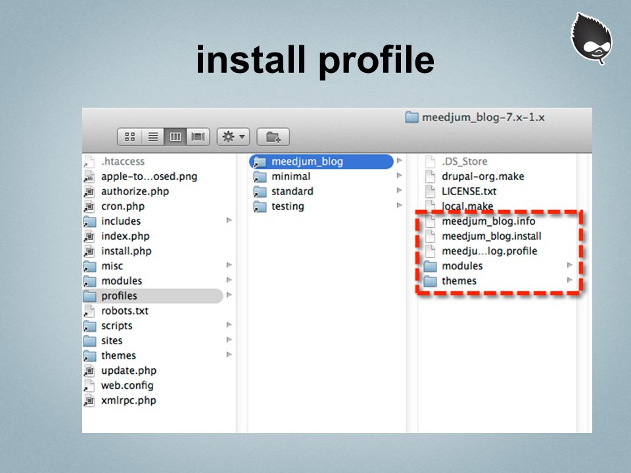Expand the testing folder arrow

pos(399,205)
